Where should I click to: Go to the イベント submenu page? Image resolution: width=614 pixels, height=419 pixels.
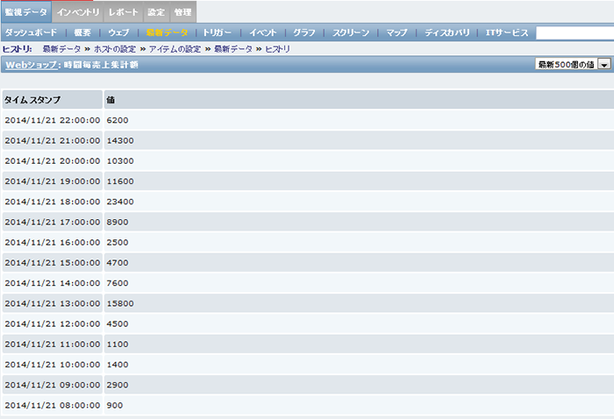[x=262, y=32]
